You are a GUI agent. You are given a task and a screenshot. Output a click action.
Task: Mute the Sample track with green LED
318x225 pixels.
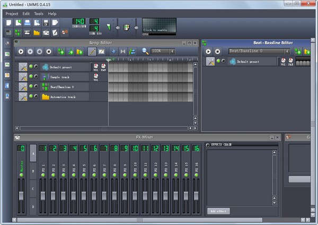pos(31,77)
